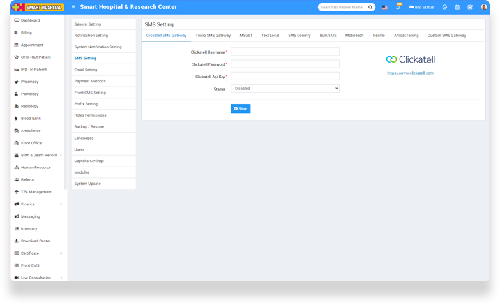This screenshot has width=500, height=305.
Task: Open Front CMS Setting
Action: [103, 93]
